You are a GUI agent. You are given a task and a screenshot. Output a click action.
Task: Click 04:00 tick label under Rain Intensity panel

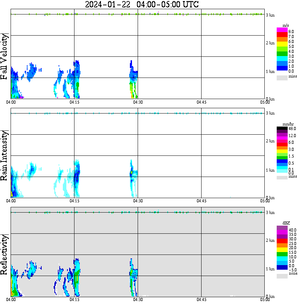click(x=11, y=201)
